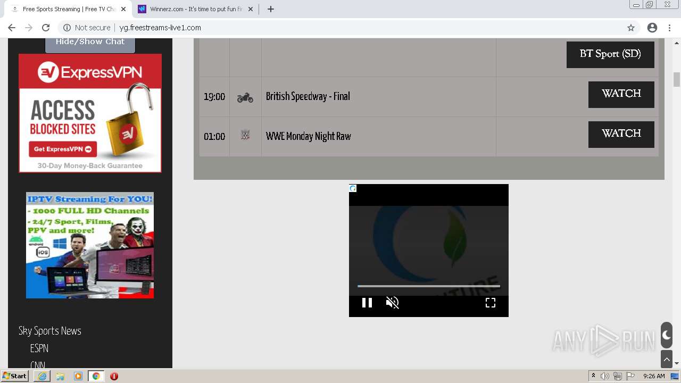Unmute the video ad sound
This screenshot has width=681, height=383.
point(393,303)
